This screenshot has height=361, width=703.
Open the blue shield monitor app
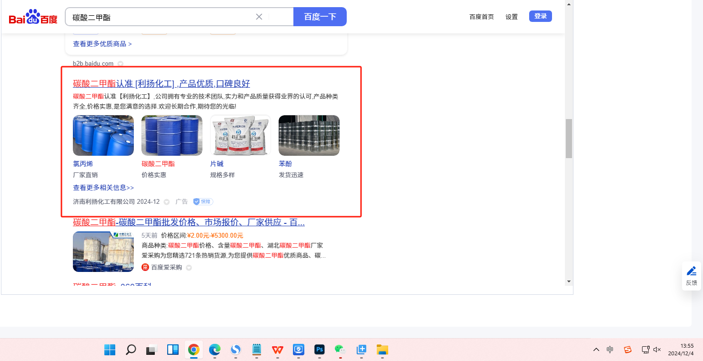pyautogui.click(x=298, y=350)
